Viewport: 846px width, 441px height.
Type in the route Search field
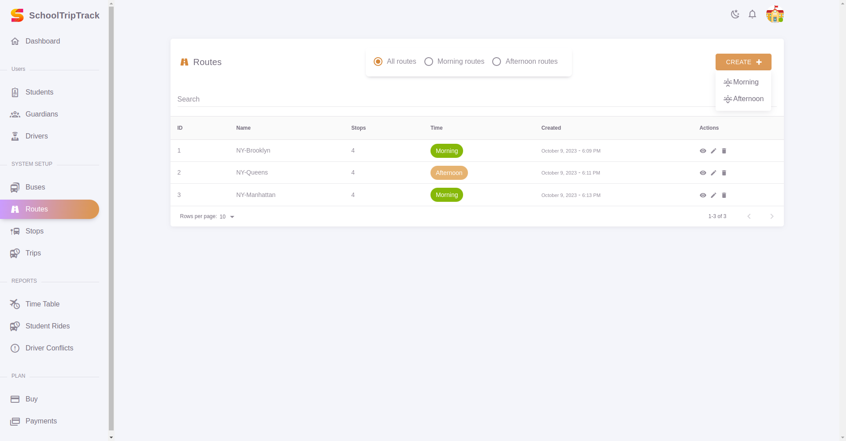point(308,99)
